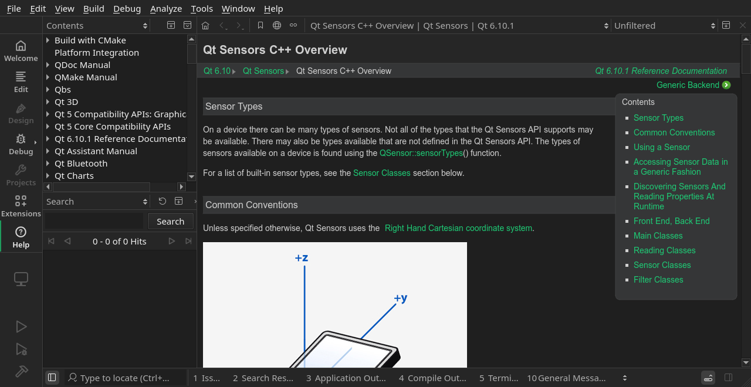Click the Search button

pos(171,221)
